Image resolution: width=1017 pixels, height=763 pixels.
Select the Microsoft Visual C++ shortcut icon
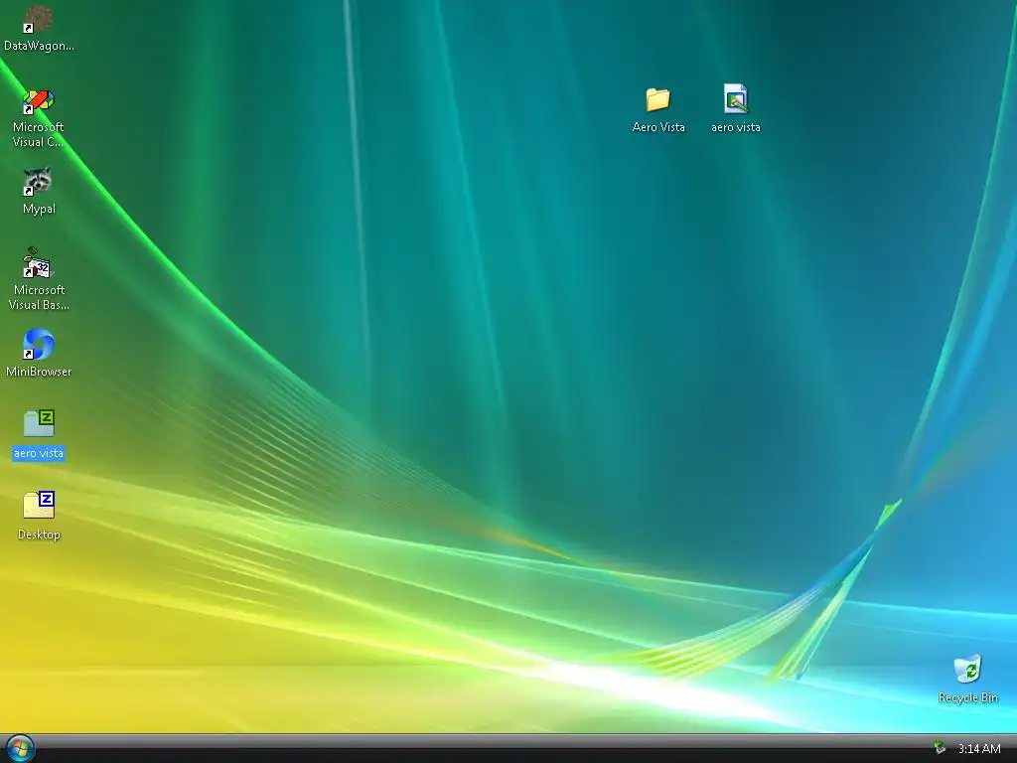(39, 101)
